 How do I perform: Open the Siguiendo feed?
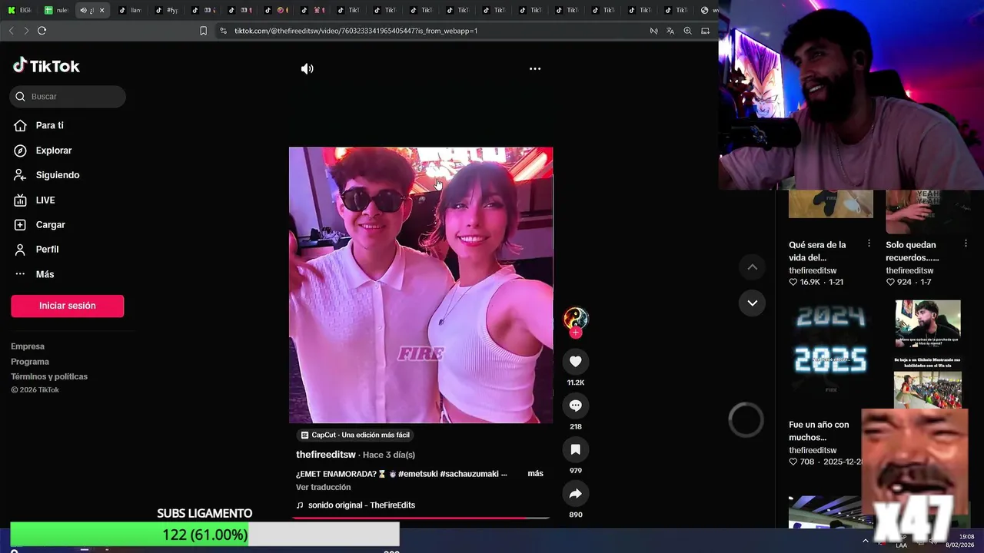click(x=57, y=175)
